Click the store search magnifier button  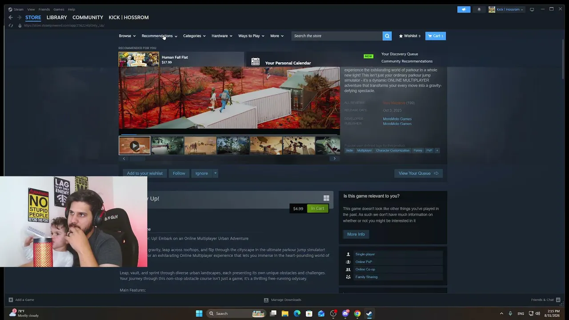coord(387,36)
